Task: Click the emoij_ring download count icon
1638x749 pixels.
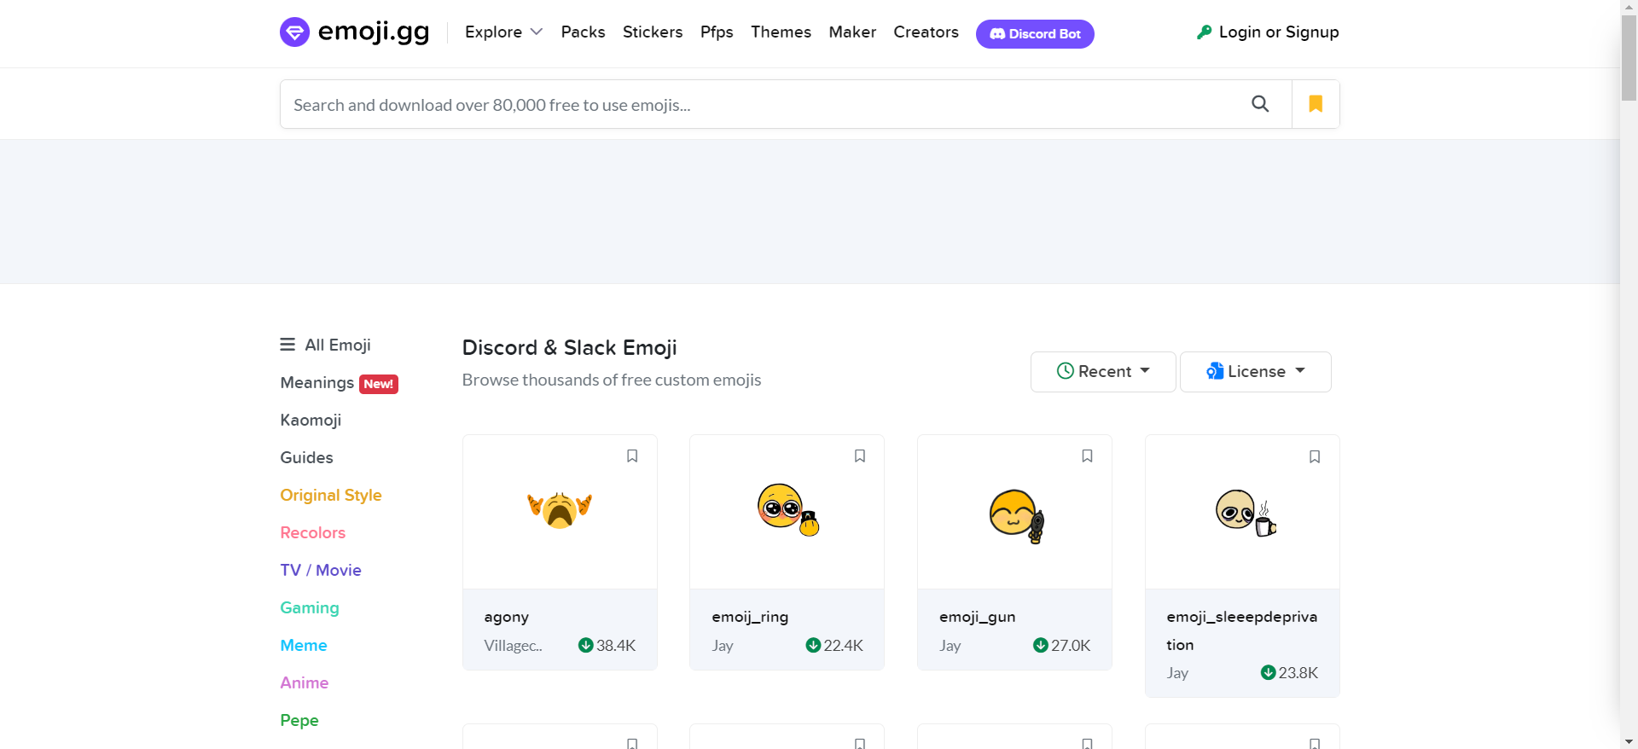Action: 813,645
